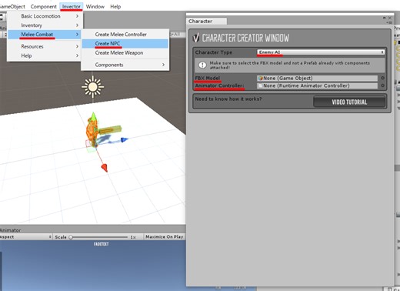The height and width of the screenshot is (291, 400).
Task: Open the Character window options menu icon
Action: tap(390, 23)
